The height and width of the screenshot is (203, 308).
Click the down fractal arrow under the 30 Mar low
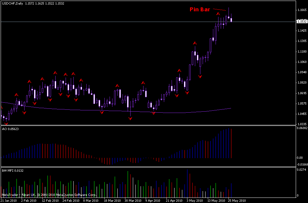pyautogui.click(x=130, y=118)
